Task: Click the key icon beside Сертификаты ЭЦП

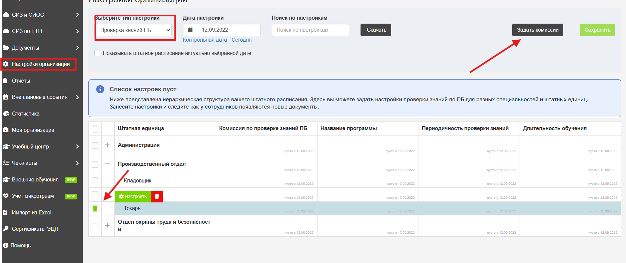Action: [6, 229]
